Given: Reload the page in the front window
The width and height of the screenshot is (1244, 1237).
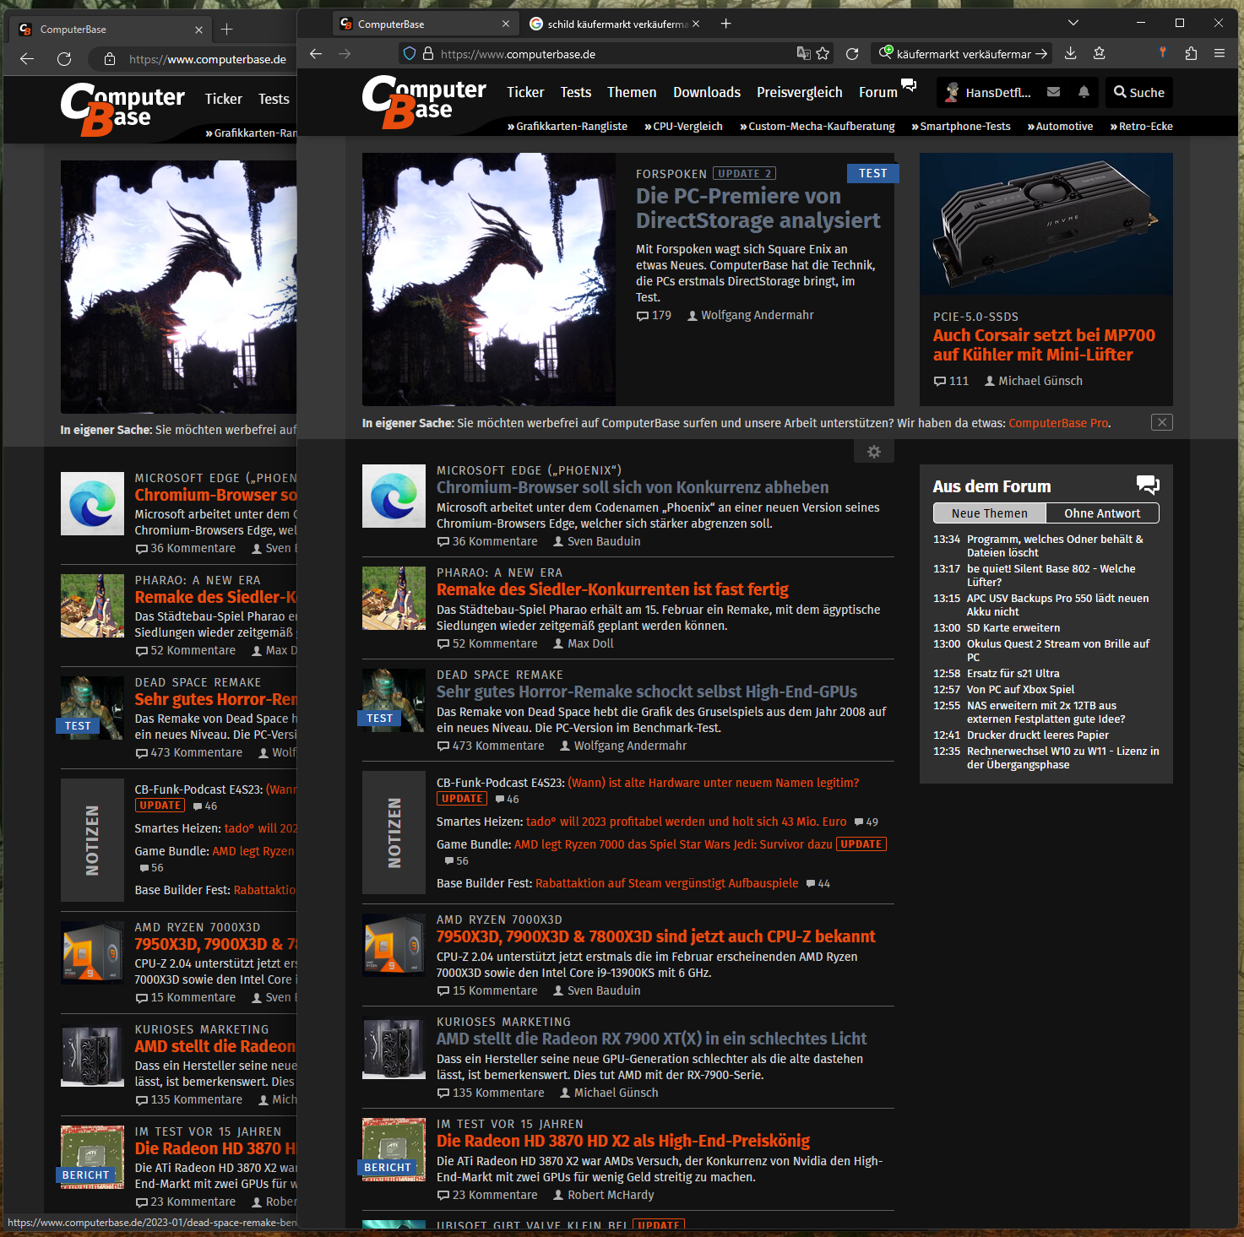Looking at the screenshot, I should [x=852, y=53].
